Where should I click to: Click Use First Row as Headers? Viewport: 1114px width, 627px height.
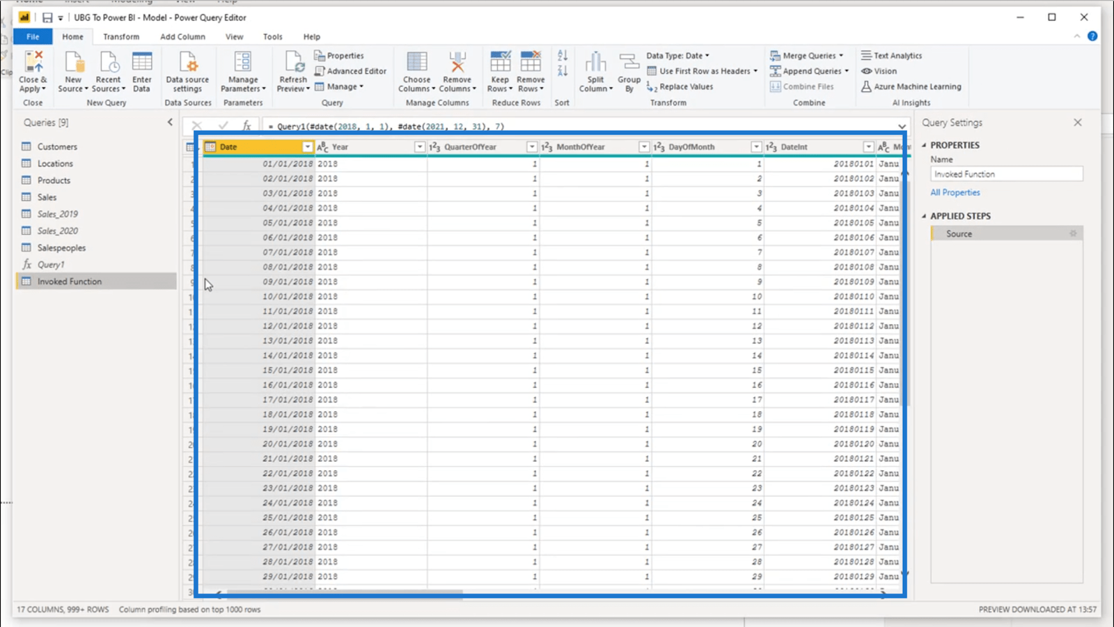[702, 71]
